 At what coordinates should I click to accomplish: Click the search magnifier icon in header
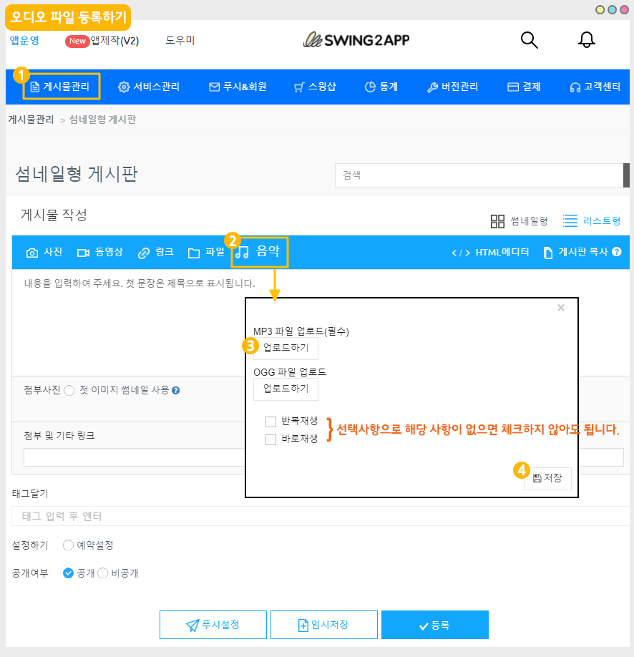(x=529, y=40)
